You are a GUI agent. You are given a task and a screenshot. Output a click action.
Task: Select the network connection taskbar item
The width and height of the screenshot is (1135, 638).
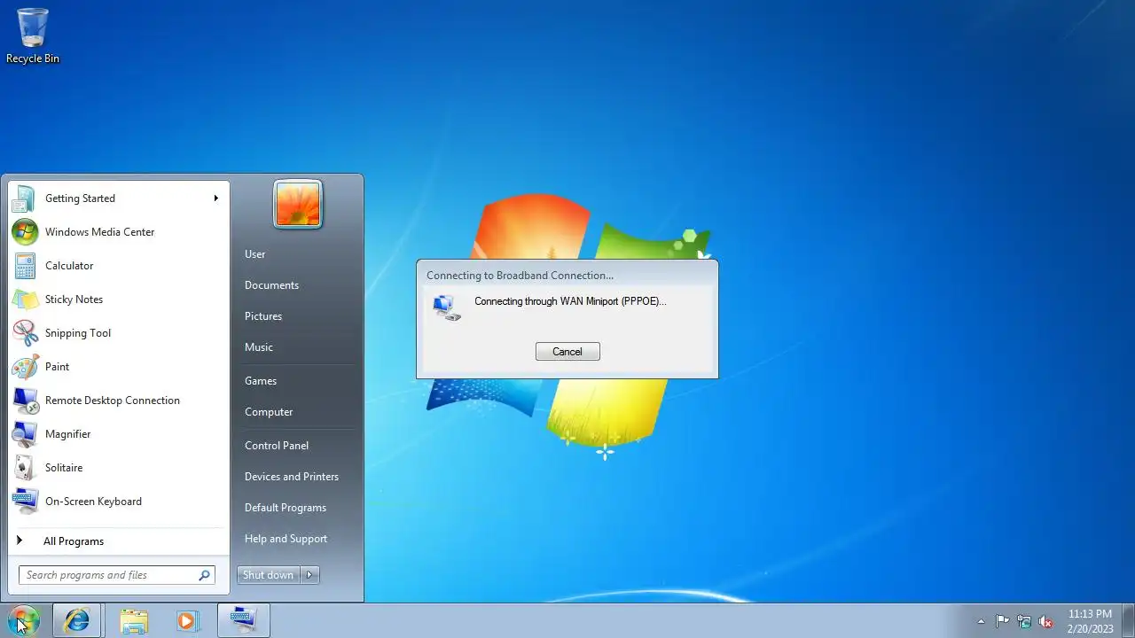tap(243, 620)
